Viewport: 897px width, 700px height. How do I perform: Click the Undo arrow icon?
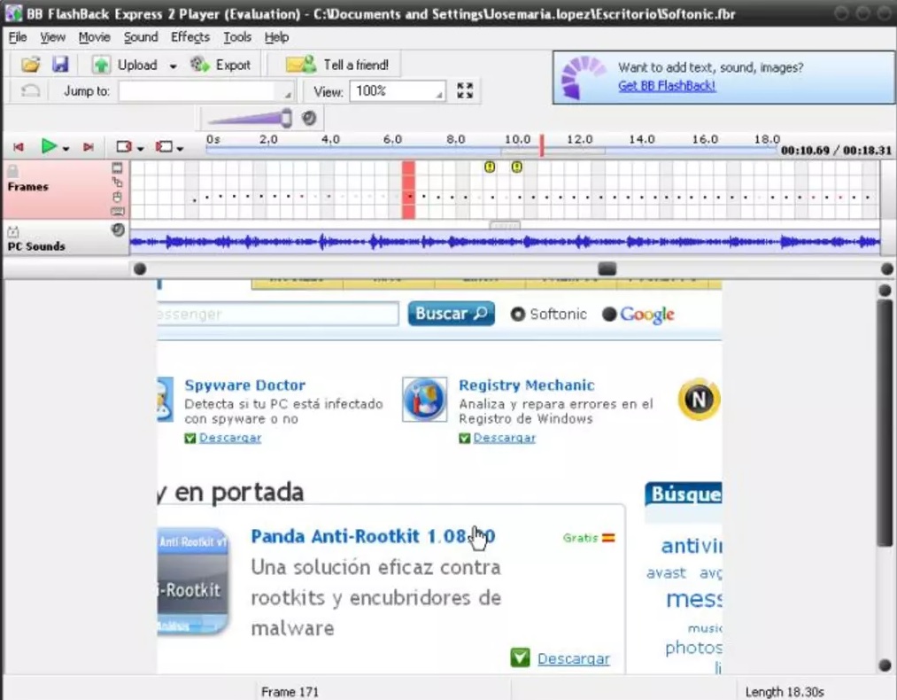coord(30,91)
